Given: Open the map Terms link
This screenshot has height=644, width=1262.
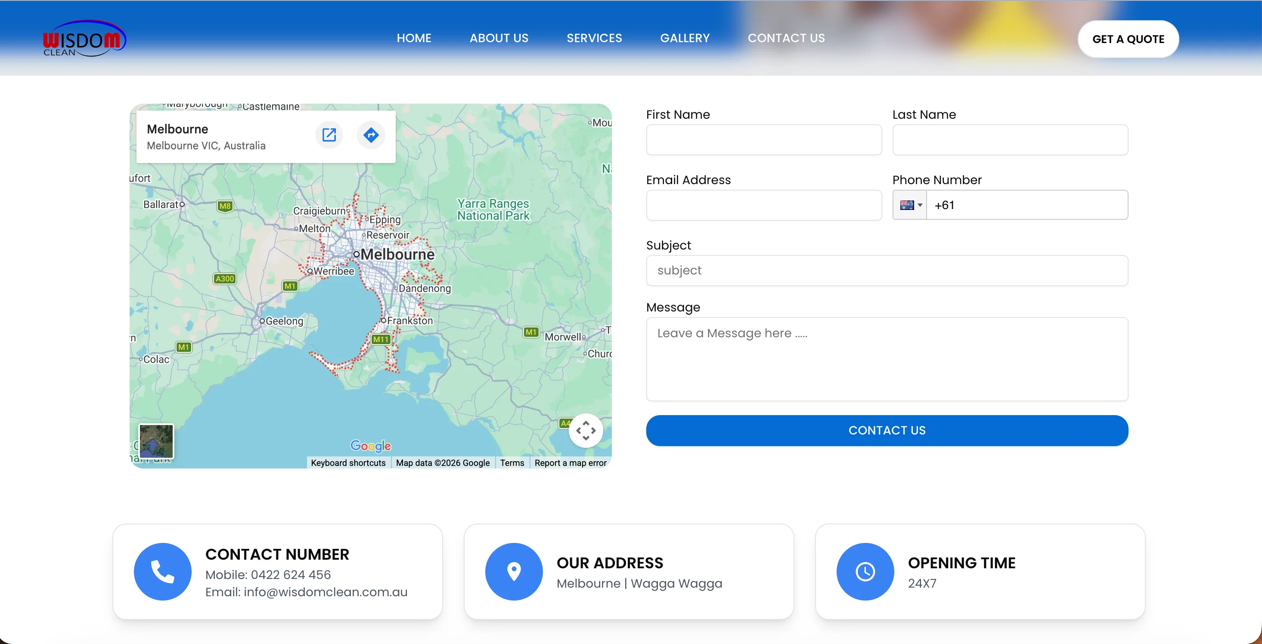Looking at the screenshot, I should coord(512,463).
